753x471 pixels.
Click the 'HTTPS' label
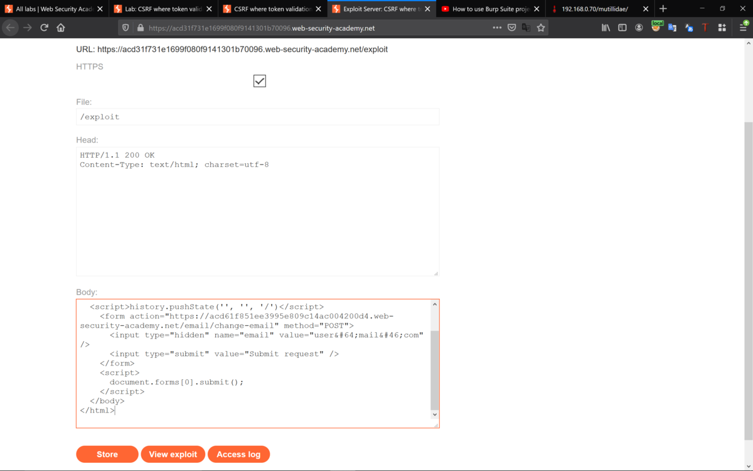(x=90, y=67)
